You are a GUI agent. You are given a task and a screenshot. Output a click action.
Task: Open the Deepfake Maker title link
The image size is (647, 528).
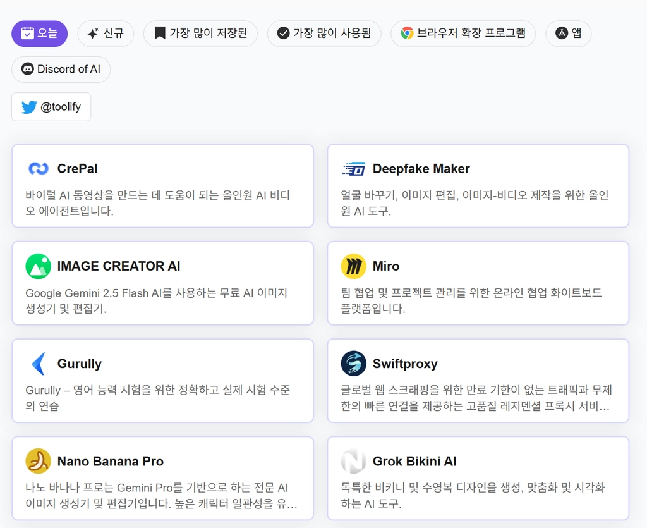tap(421, 168)
